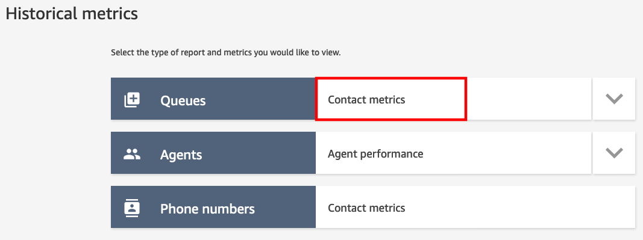Click the Agents people icon

point(132,154)
